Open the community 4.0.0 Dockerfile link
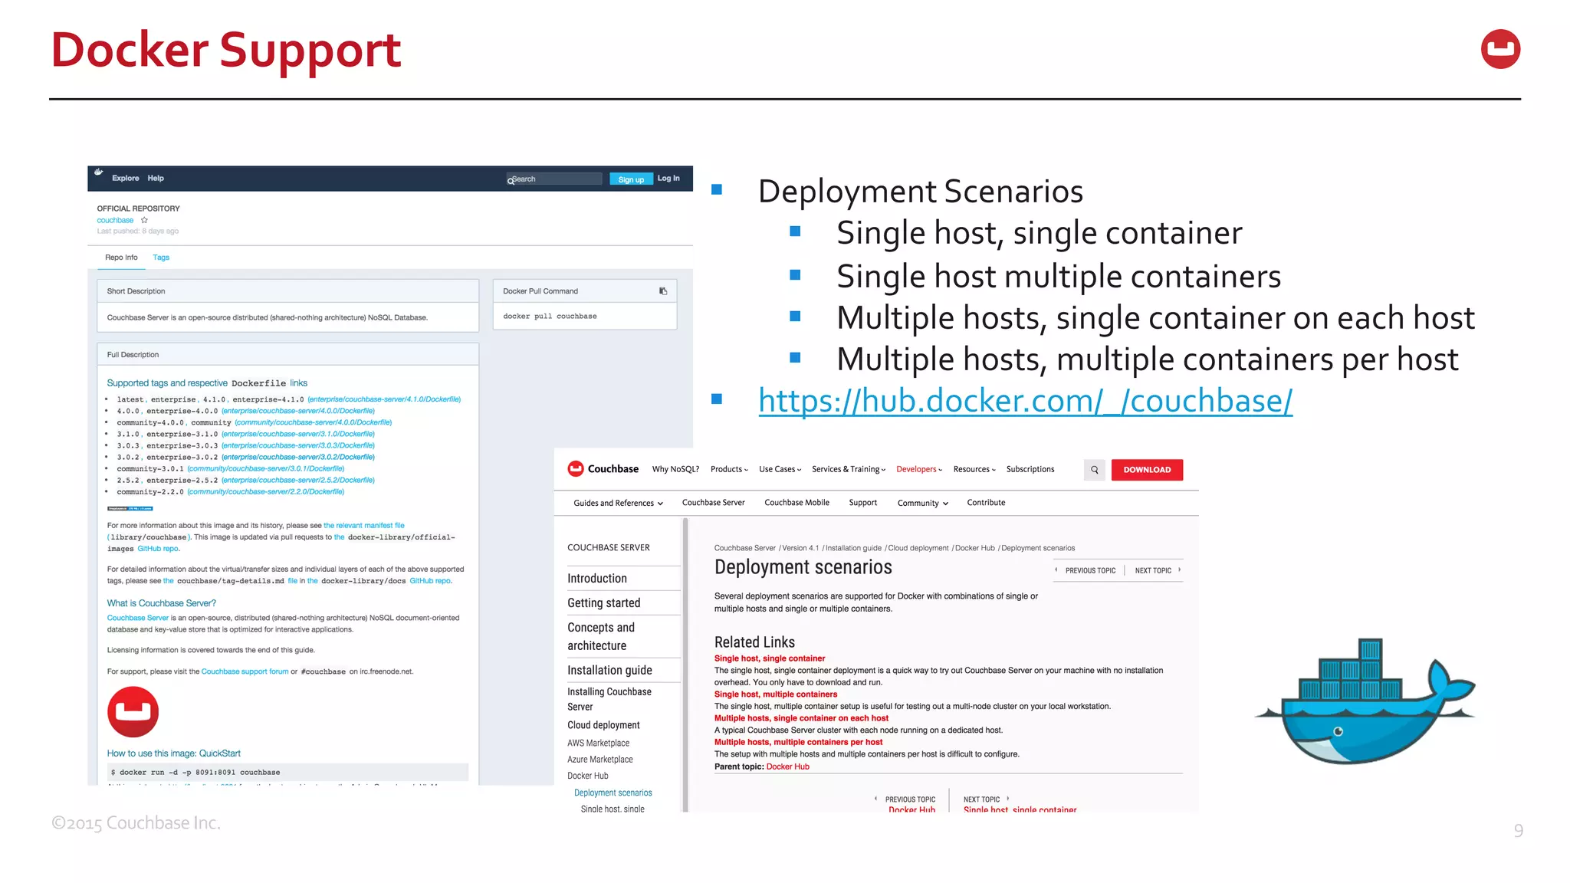Image resolution: width=1570 pixels, height=883 pixels. [x=314, y=422]
